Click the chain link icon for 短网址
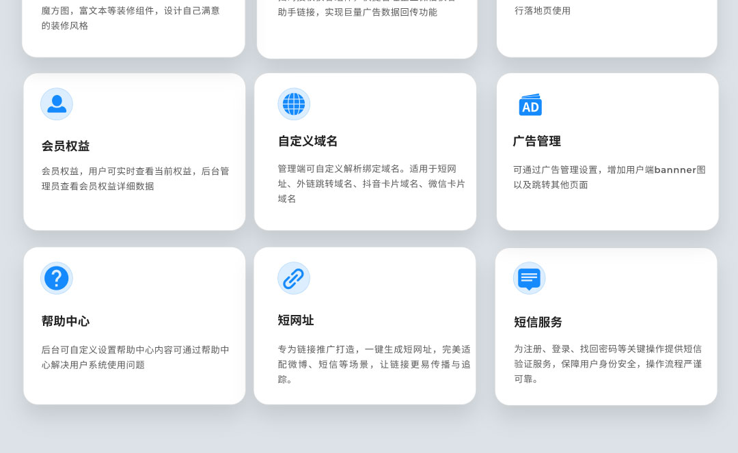This screenshot has width=738, height=453. [x=294, y=278]
